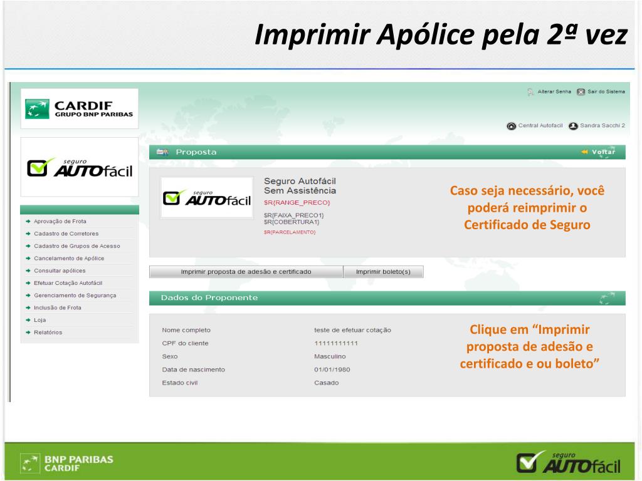Click the CPF value 11111111111
Viewport: 642px width, 481px height.
coord(336,343)
